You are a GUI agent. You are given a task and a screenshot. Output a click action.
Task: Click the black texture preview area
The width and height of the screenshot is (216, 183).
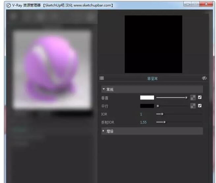[153, 44]
